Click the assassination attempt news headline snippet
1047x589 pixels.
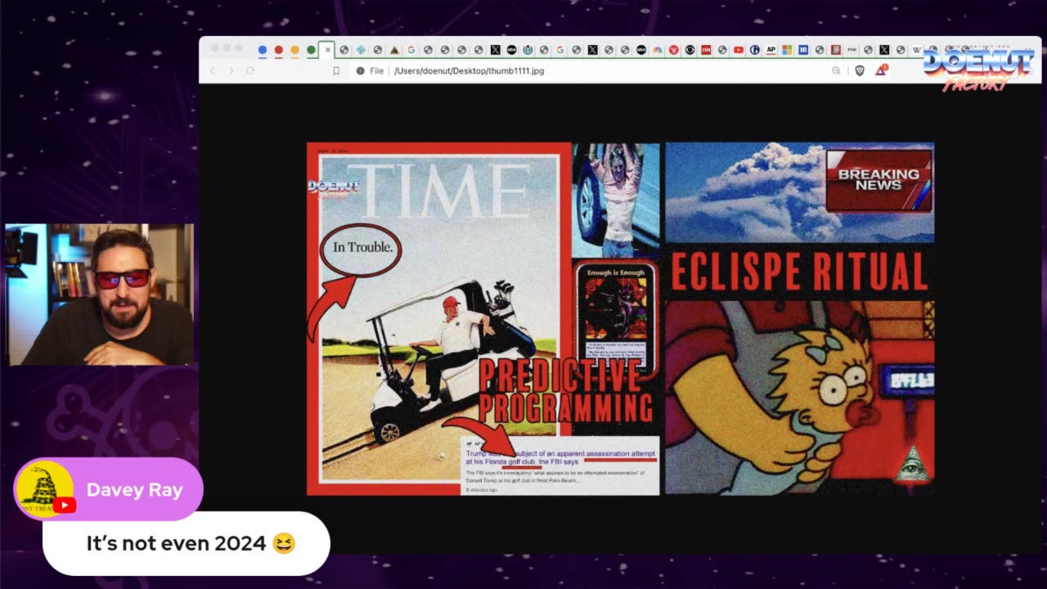[x=560, y=457]
